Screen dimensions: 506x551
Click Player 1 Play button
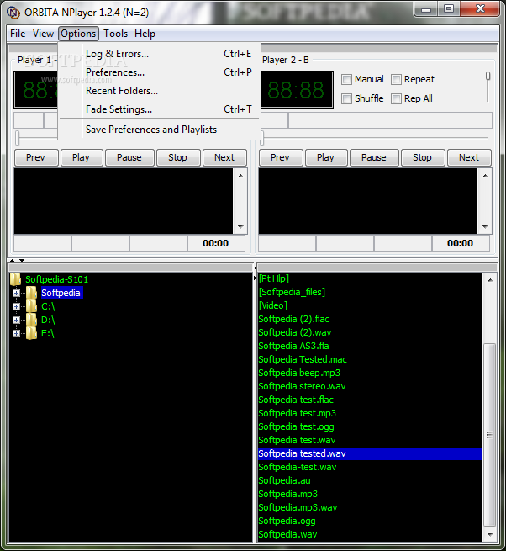click(82, 157)
